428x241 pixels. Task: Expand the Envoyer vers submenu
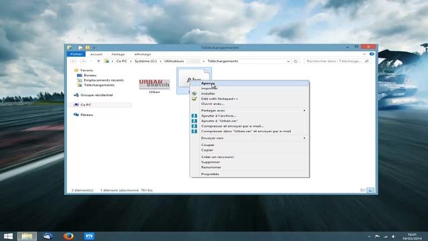tap(249, 138)
